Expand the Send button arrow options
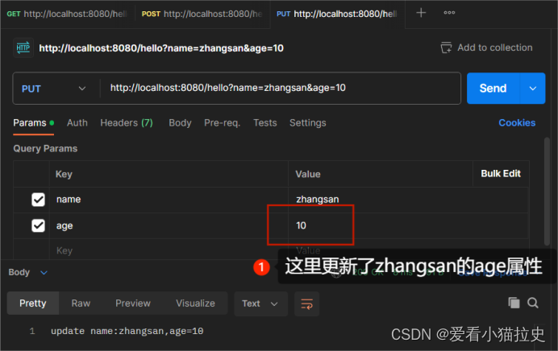 533,89
